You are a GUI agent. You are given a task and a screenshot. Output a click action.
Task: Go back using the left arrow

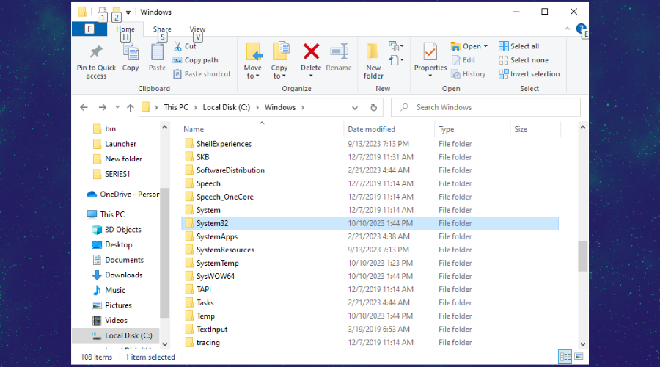point(84,107)
